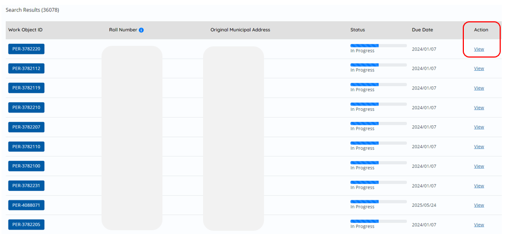The height and width of the screenshot is (243, 505).
Task: Open work object PER-4088071
Action: coord(26,205)
